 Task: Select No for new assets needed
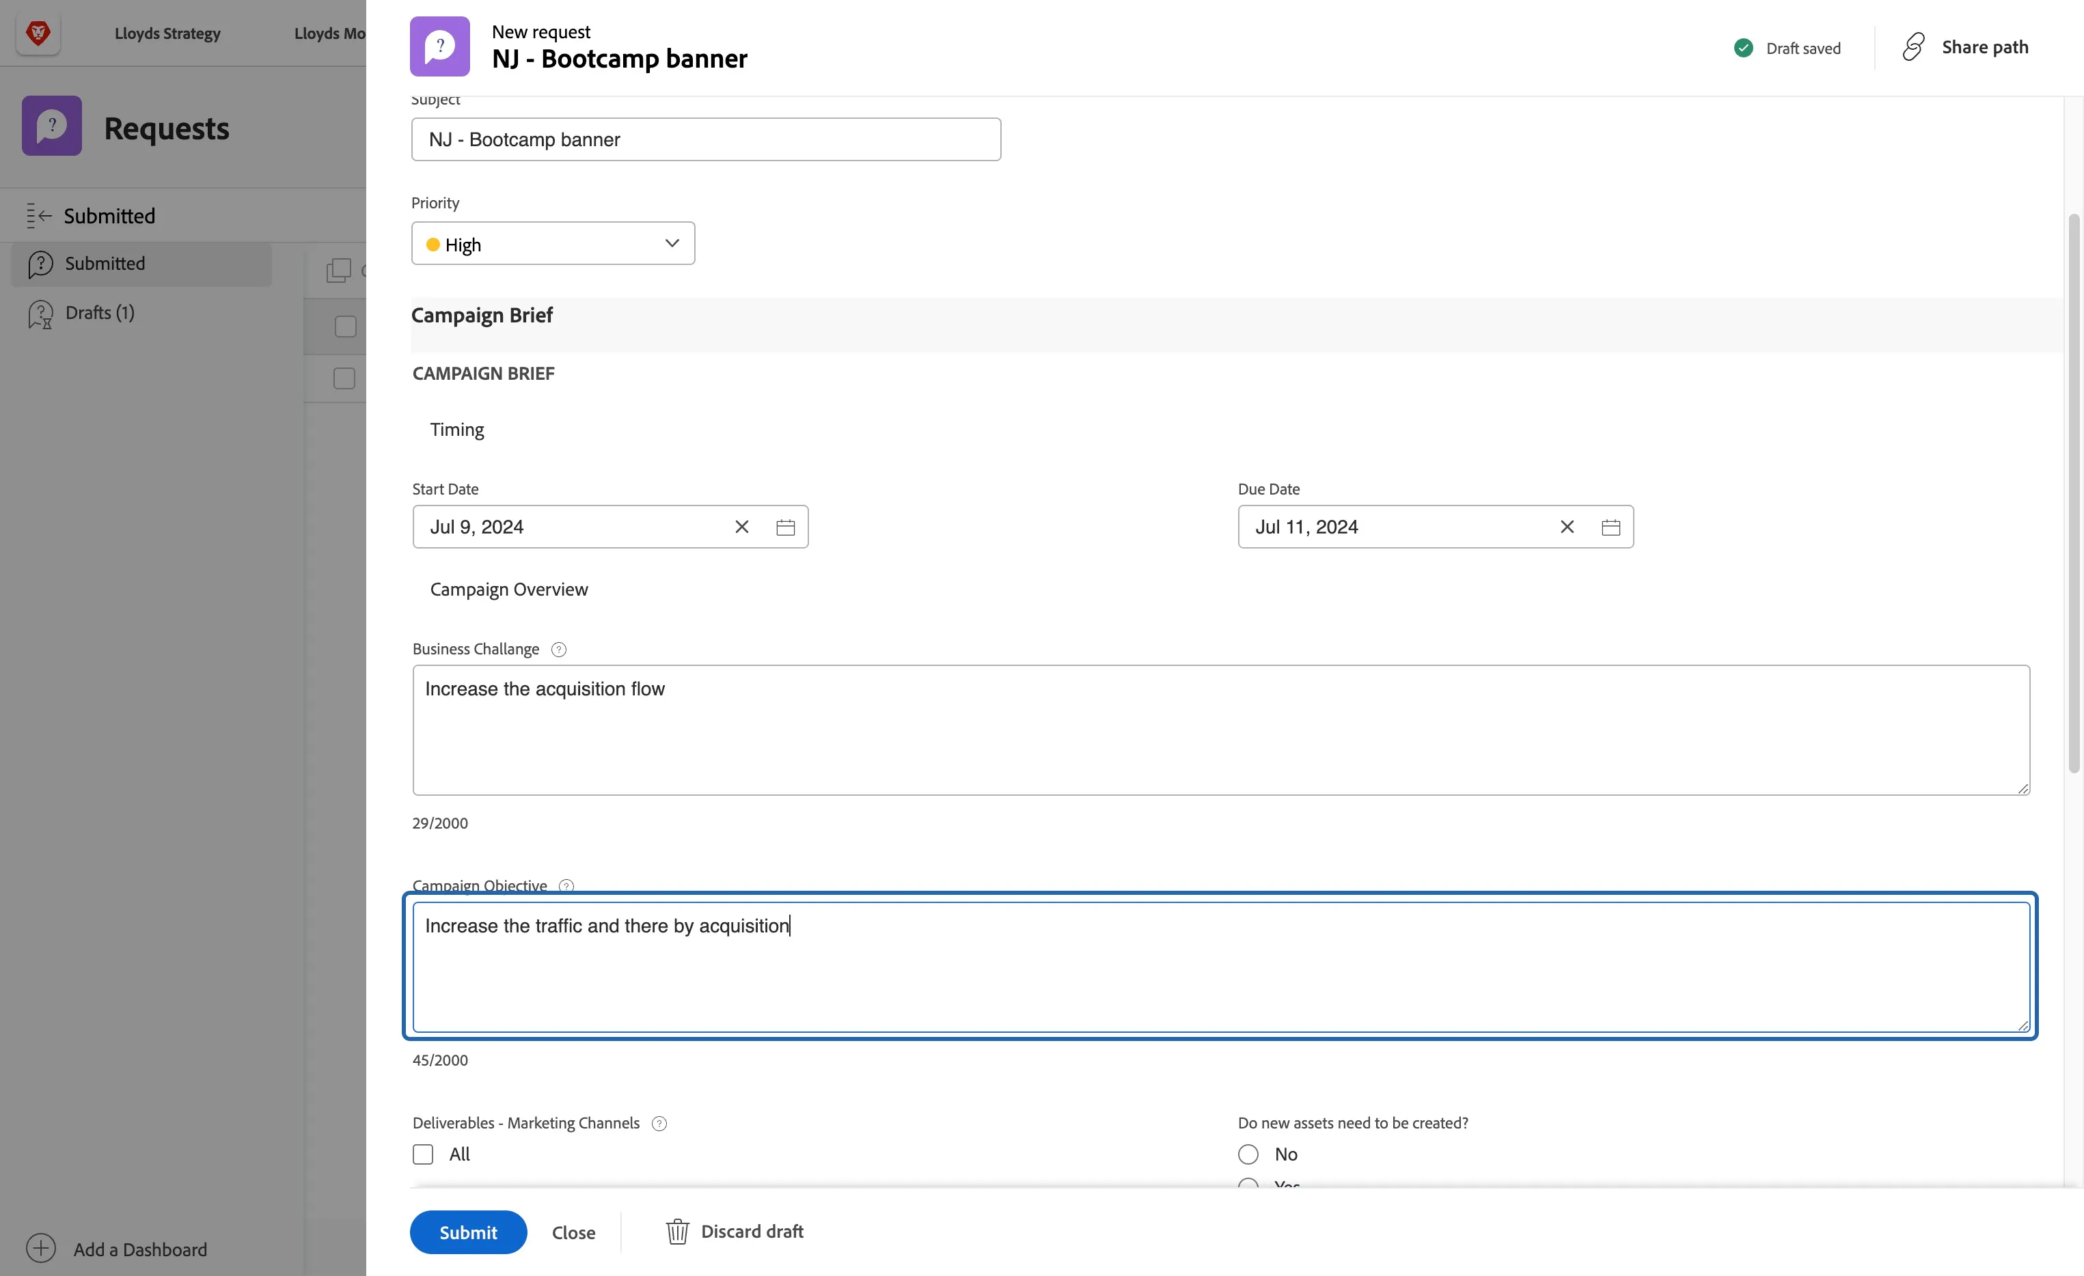(1248, 1154)
